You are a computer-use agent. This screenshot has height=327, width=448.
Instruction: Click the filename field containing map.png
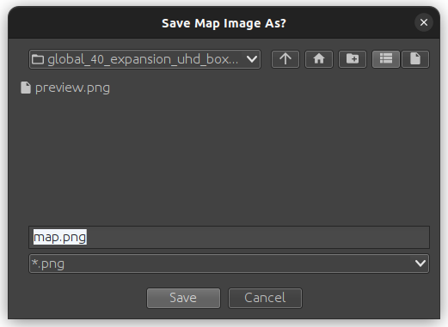(x=229, y=237)
